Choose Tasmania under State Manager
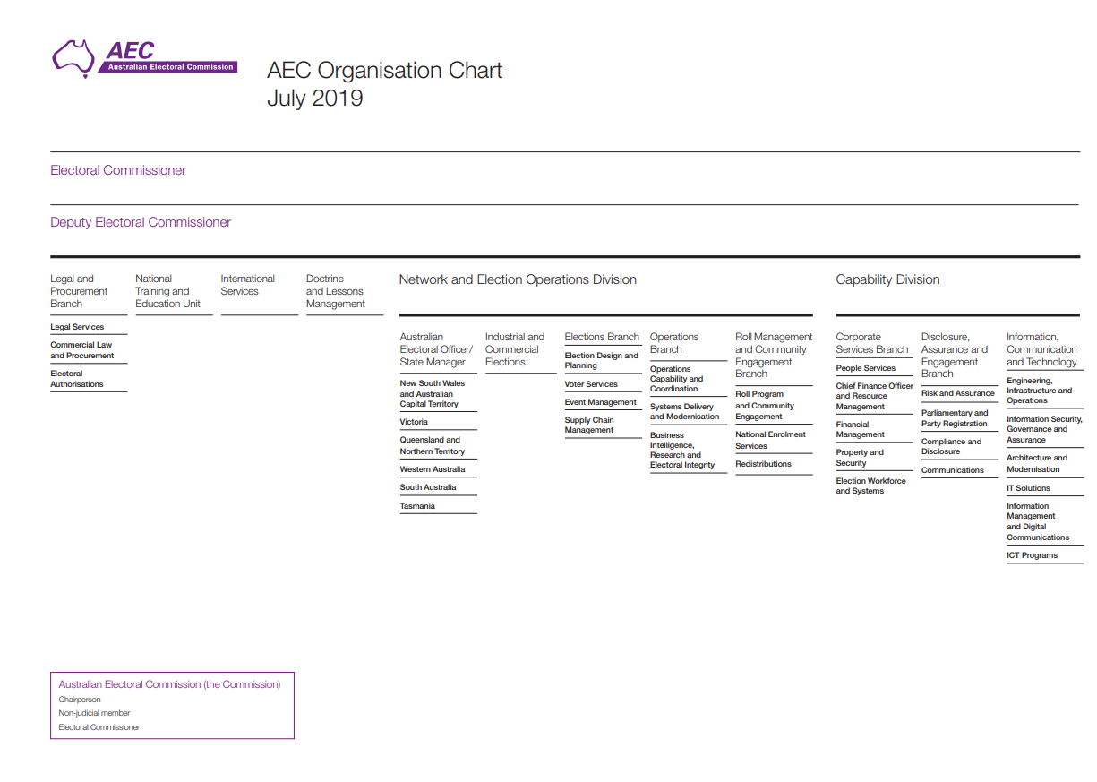This screenshot has height=782, width=1097. [x=417, y=506]
